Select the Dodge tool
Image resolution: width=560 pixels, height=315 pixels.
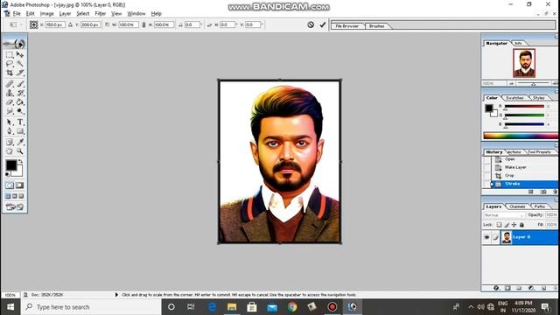(20, 111)
